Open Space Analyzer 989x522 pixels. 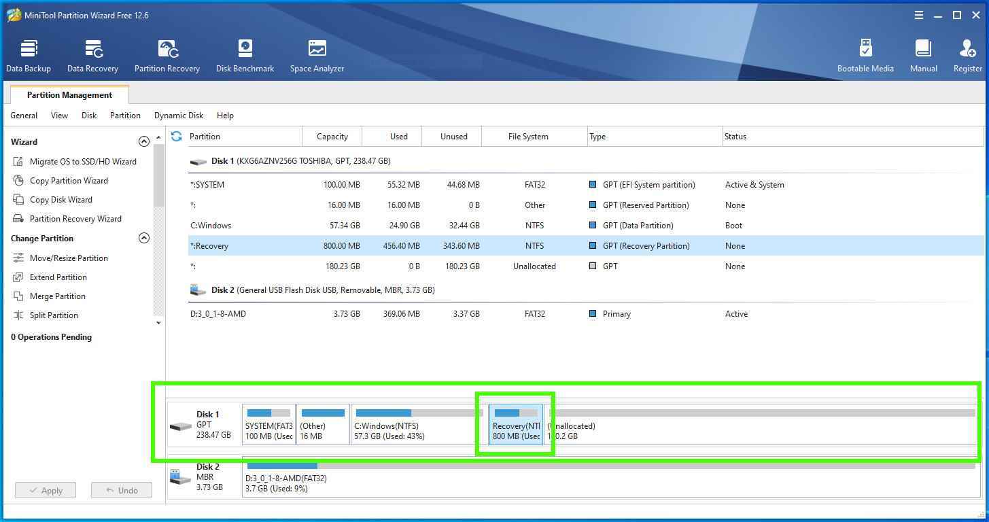pos(317,56)
